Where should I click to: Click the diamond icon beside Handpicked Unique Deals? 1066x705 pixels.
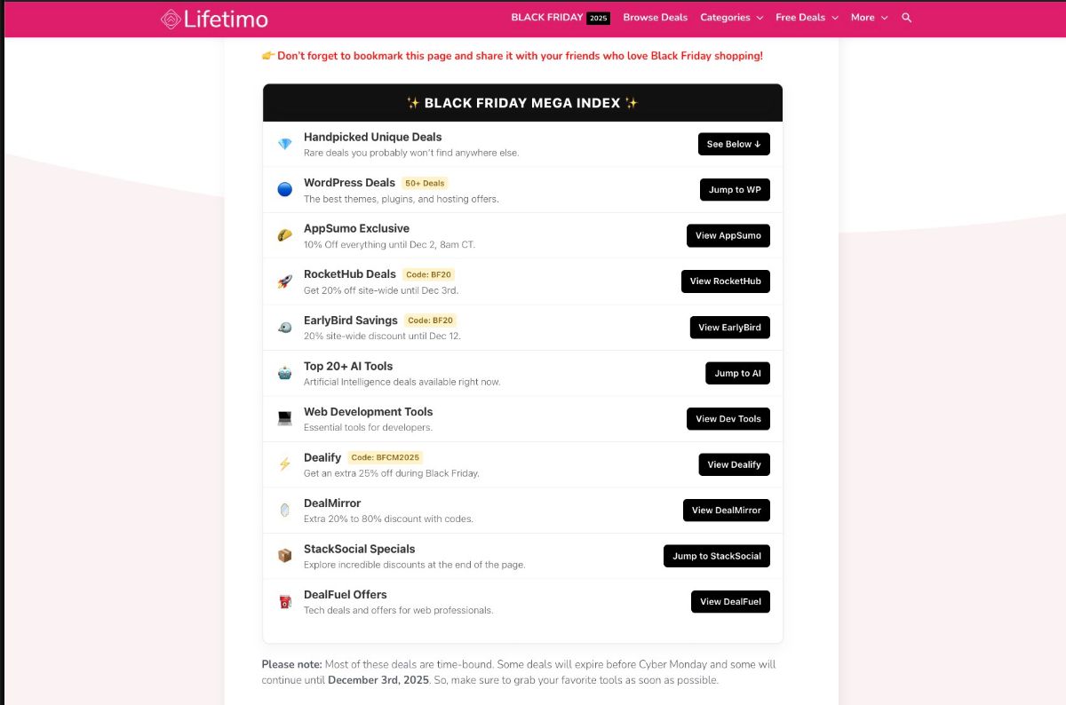(284, 143)
